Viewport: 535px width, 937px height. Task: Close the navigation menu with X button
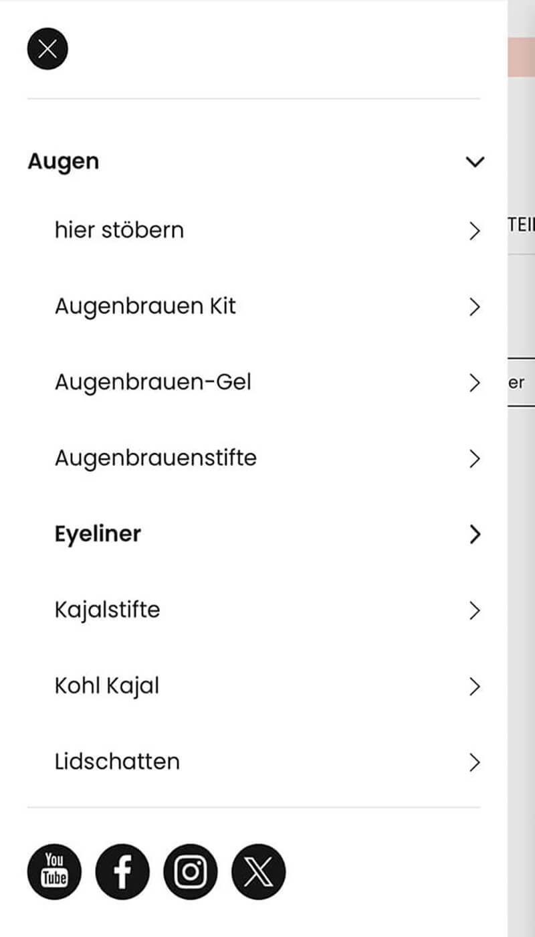(x=47, y=49)
